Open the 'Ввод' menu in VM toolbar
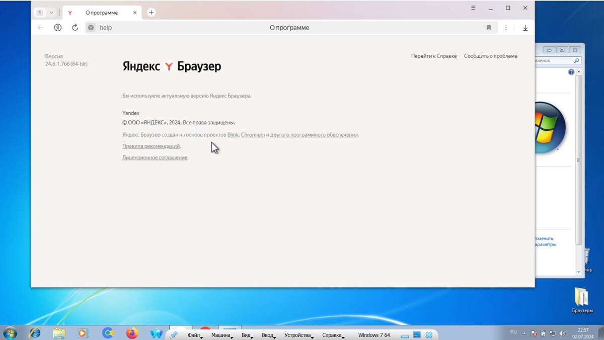Viewport: 604px width, 340px height. [269, 335]
